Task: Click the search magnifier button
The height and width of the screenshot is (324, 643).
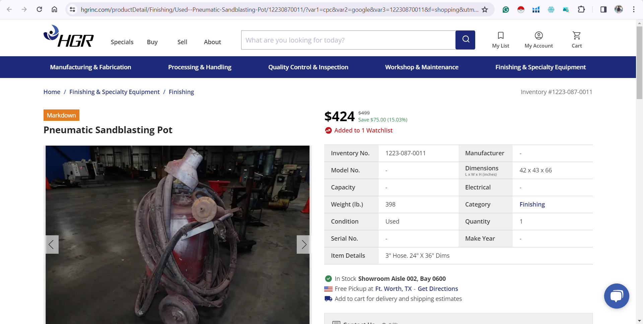Action: click(x=465, y=40)
